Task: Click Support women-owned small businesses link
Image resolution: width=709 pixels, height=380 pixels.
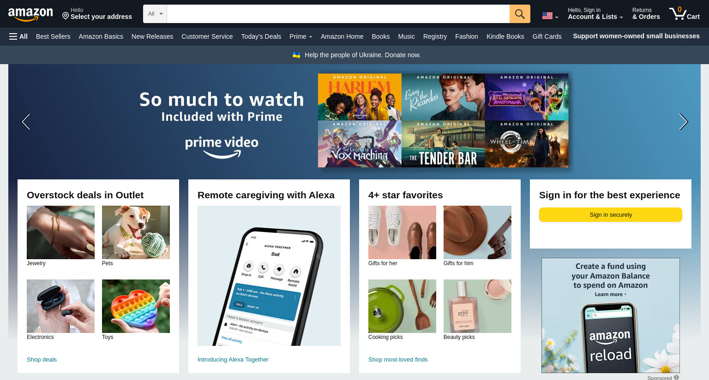Action: pyautogui.click(x=636, y=36)
